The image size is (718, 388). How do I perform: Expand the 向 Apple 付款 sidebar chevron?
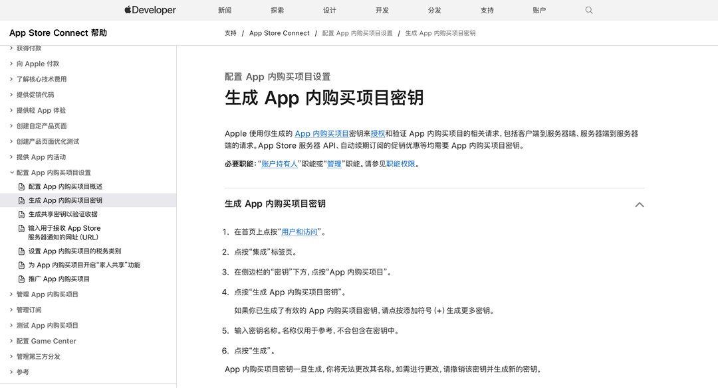click(11, 64)
